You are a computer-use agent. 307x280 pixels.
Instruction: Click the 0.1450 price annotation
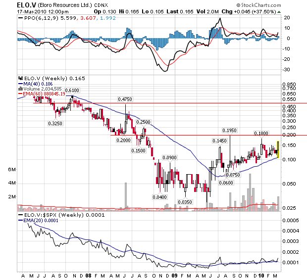[x=220, y=140]
